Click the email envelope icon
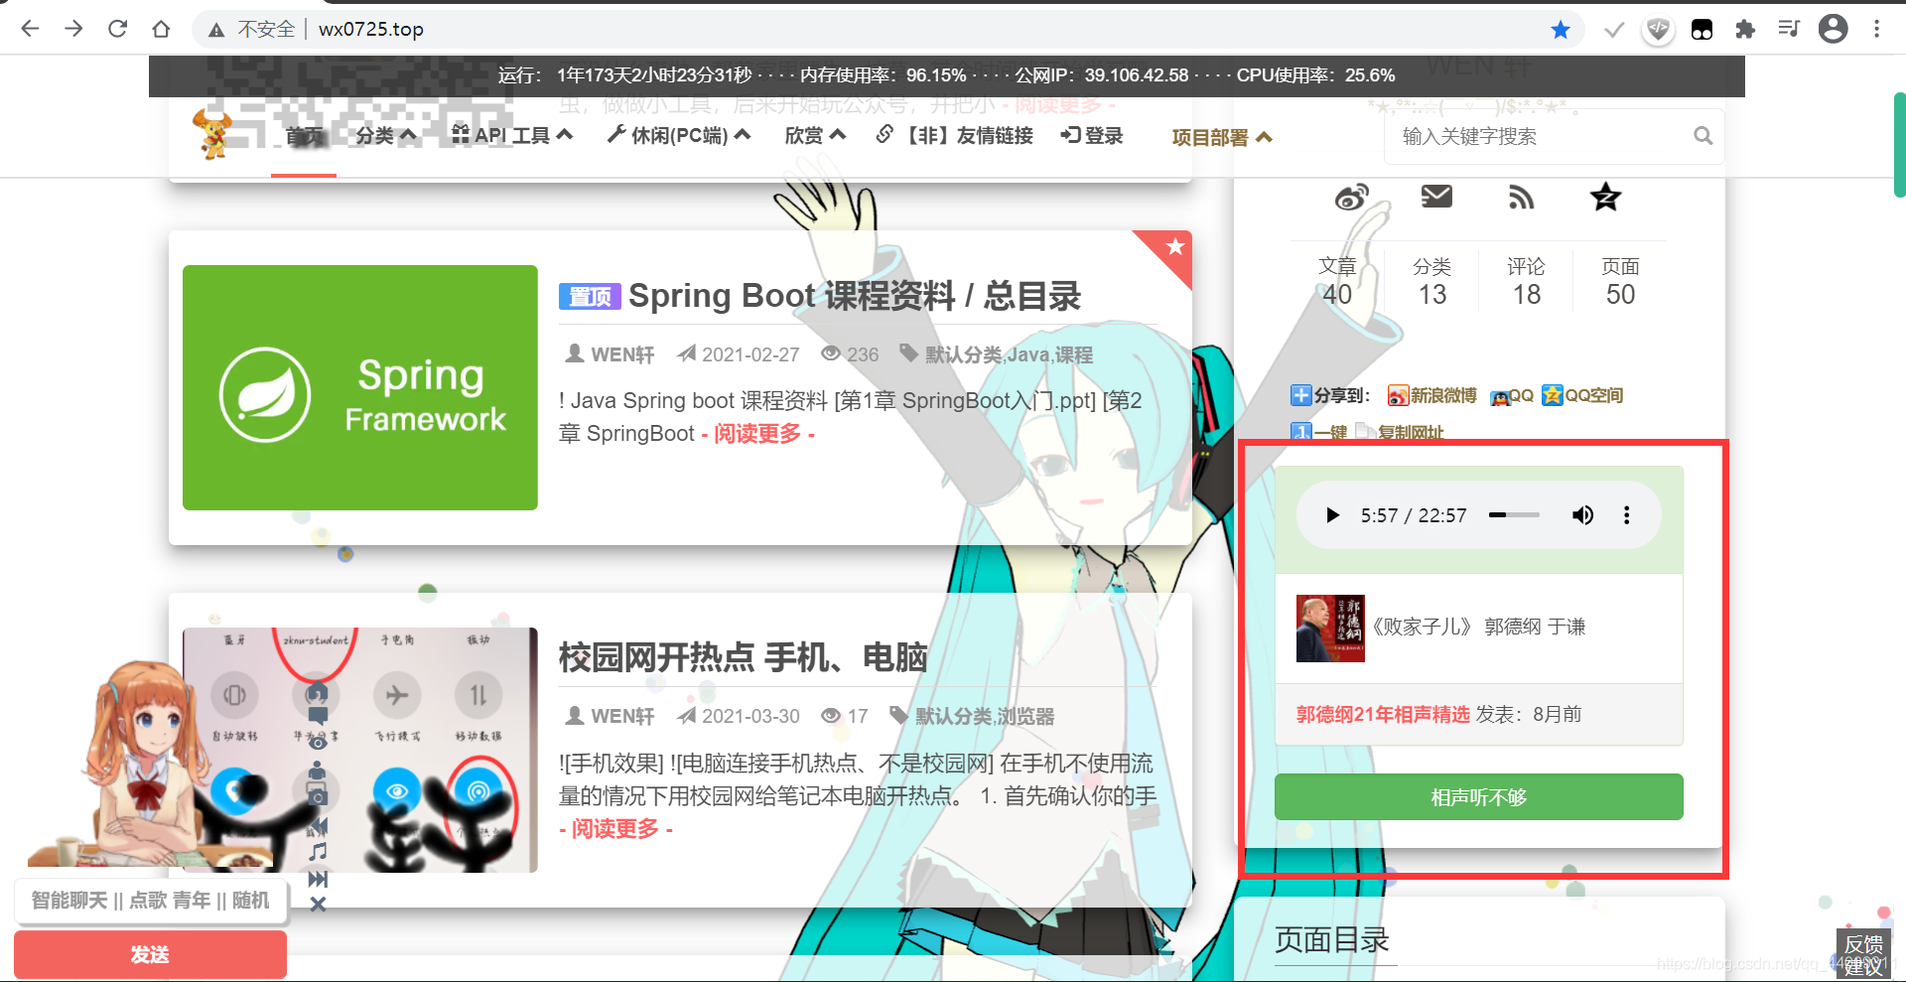The height and width of the screenshot is (982, 1906). click(x=1436, y=197)
